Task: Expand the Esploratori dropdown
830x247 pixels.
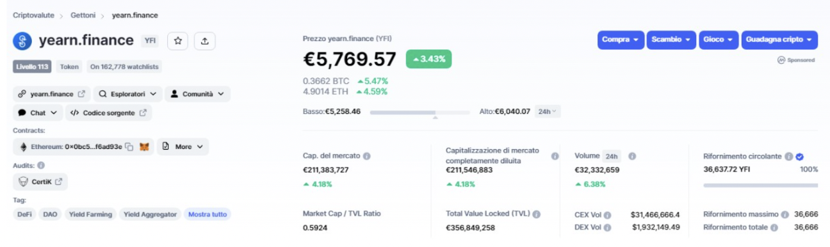Action: (x=127, y=94)
